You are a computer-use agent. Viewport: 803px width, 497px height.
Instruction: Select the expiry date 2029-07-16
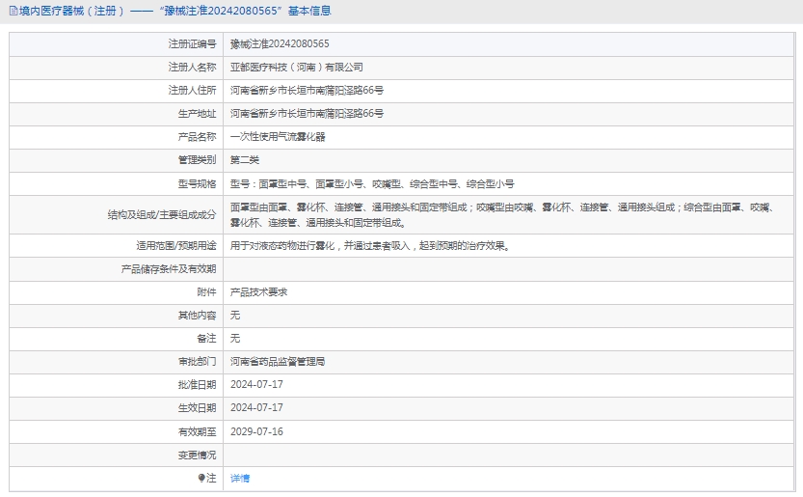point(256,431)
